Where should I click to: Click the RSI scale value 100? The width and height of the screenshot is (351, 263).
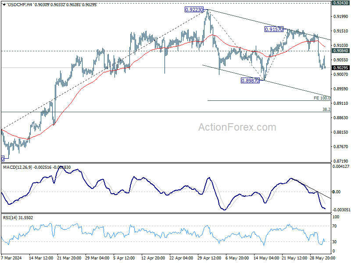pyautogui.click(x=336, y=217)
